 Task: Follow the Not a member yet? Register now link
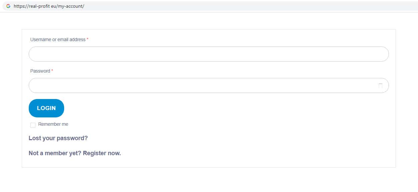click(x=75, y=153)
